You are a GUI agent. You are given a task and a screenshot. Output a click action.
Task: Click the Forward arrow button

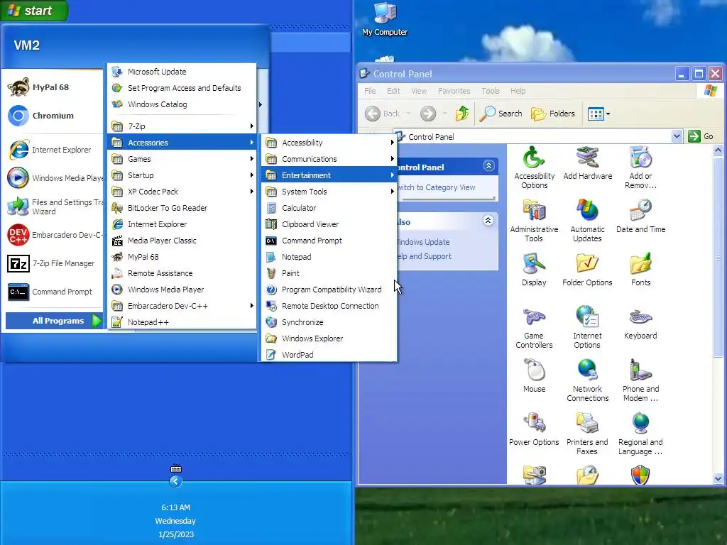428,113
